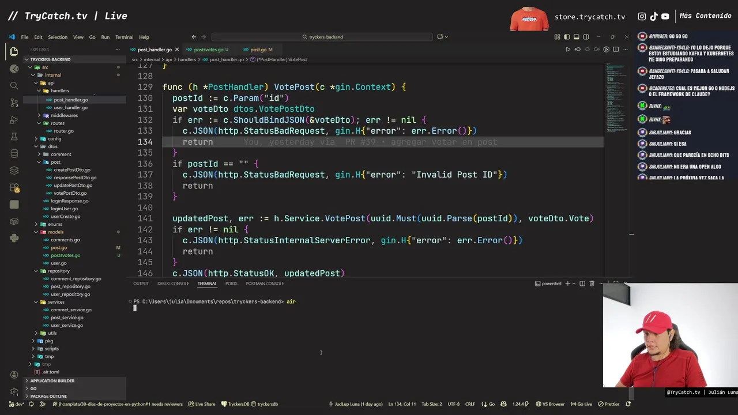Go to previous change in the editor
738x415 pixels.
point(577,50)
